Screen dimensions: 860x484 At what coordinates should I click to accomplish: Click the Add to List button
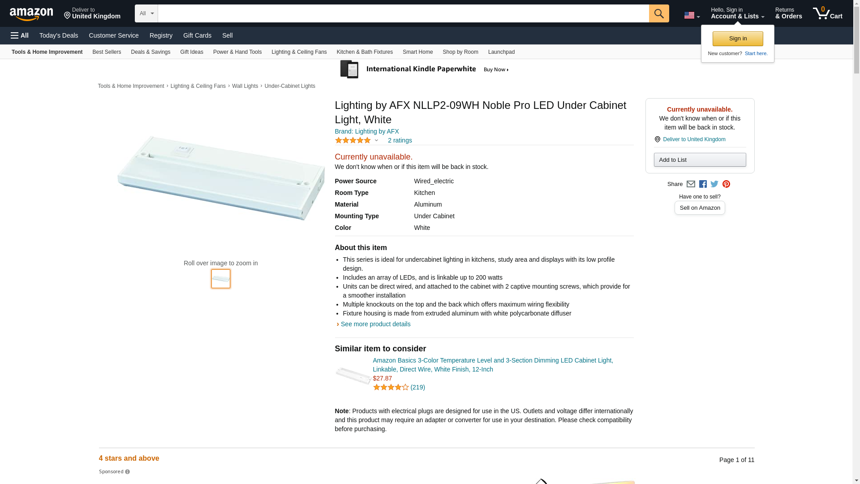pyautogui.click(x=700, y=160)
